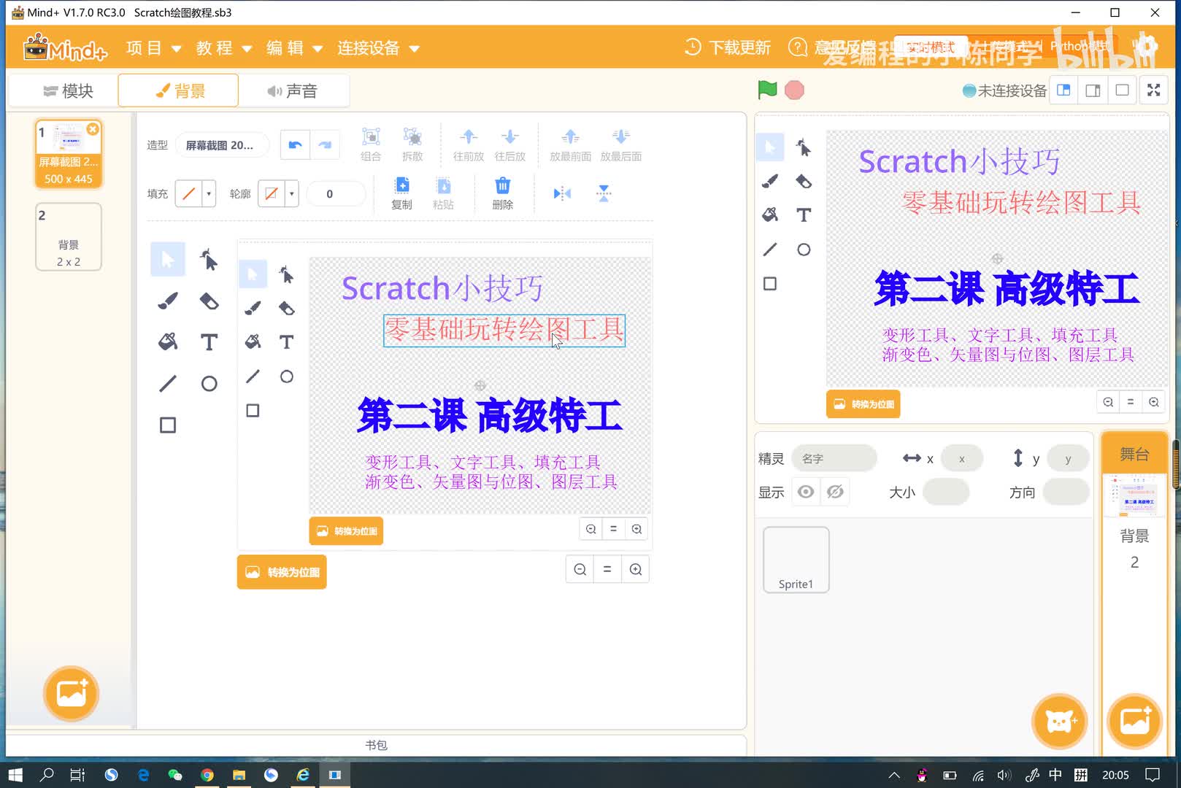Click the 未连接设备 device status
1181x788 pixels.
click(x=1004, y=90)
